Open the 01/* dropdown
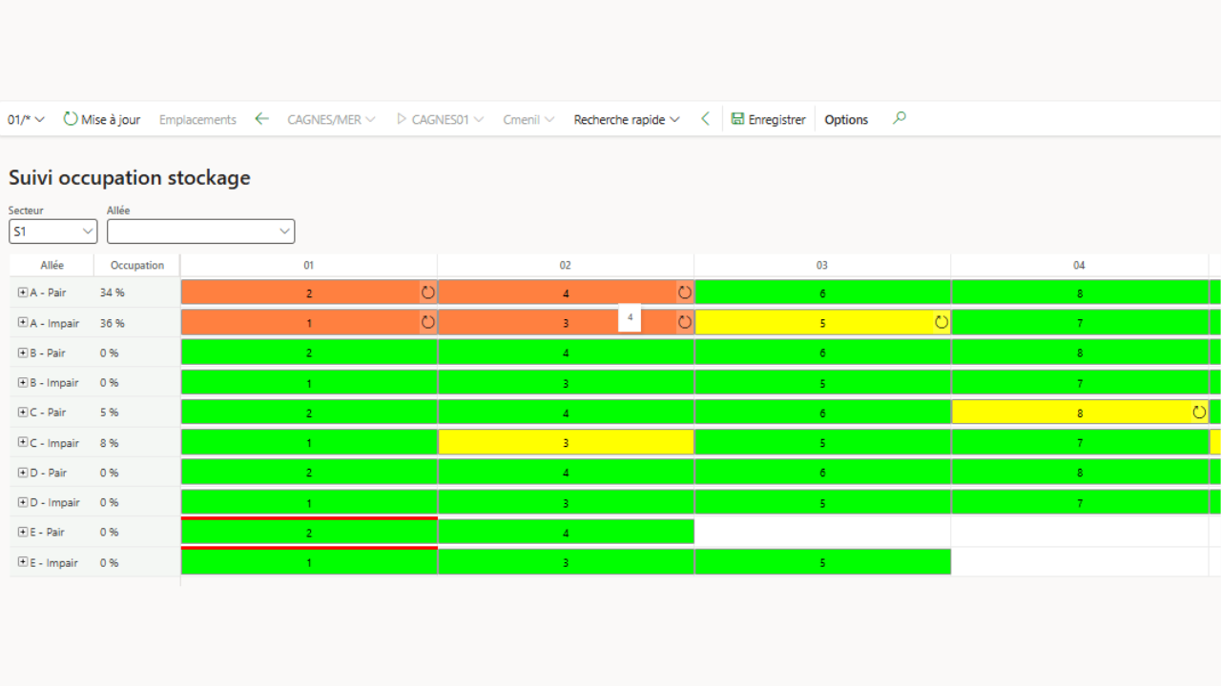The image size is (1221, 686). point(26,119)
